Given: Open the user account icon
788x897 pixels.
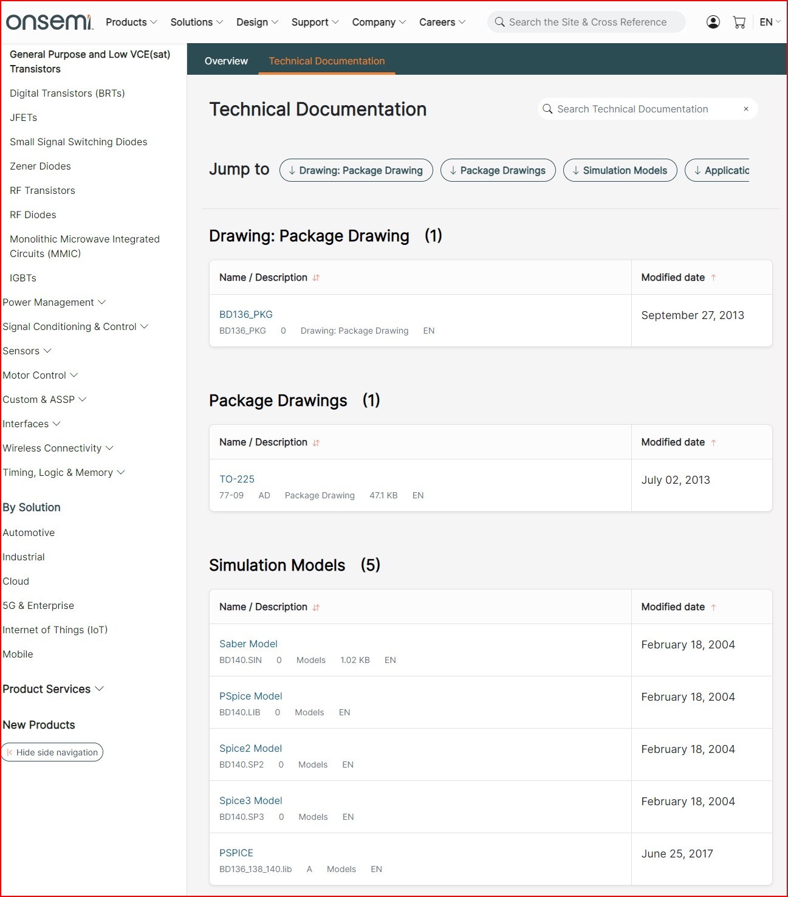Looking at the screenshot, I should point(713,22).
